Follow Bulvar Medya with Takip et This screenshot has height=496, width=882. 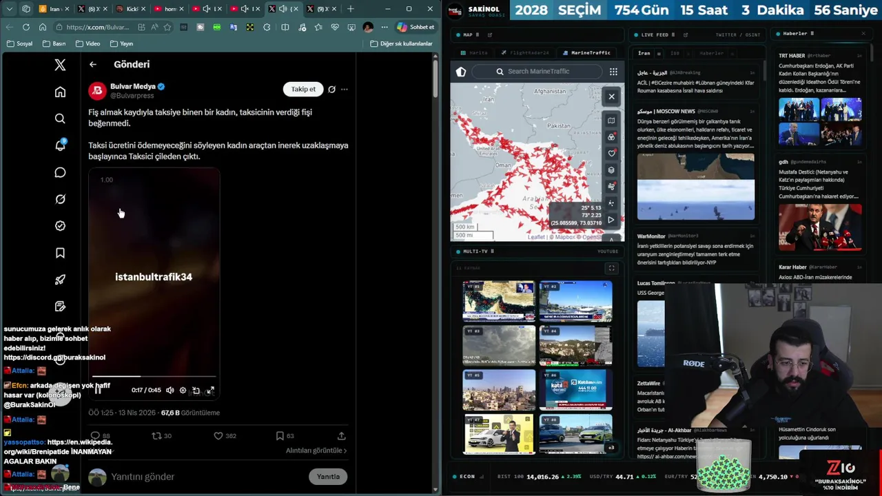pos(303,89)
